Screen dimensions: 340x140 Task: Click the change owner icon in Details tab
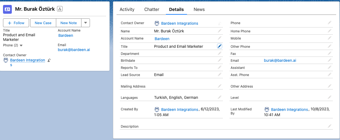click(x=220, y=24)
